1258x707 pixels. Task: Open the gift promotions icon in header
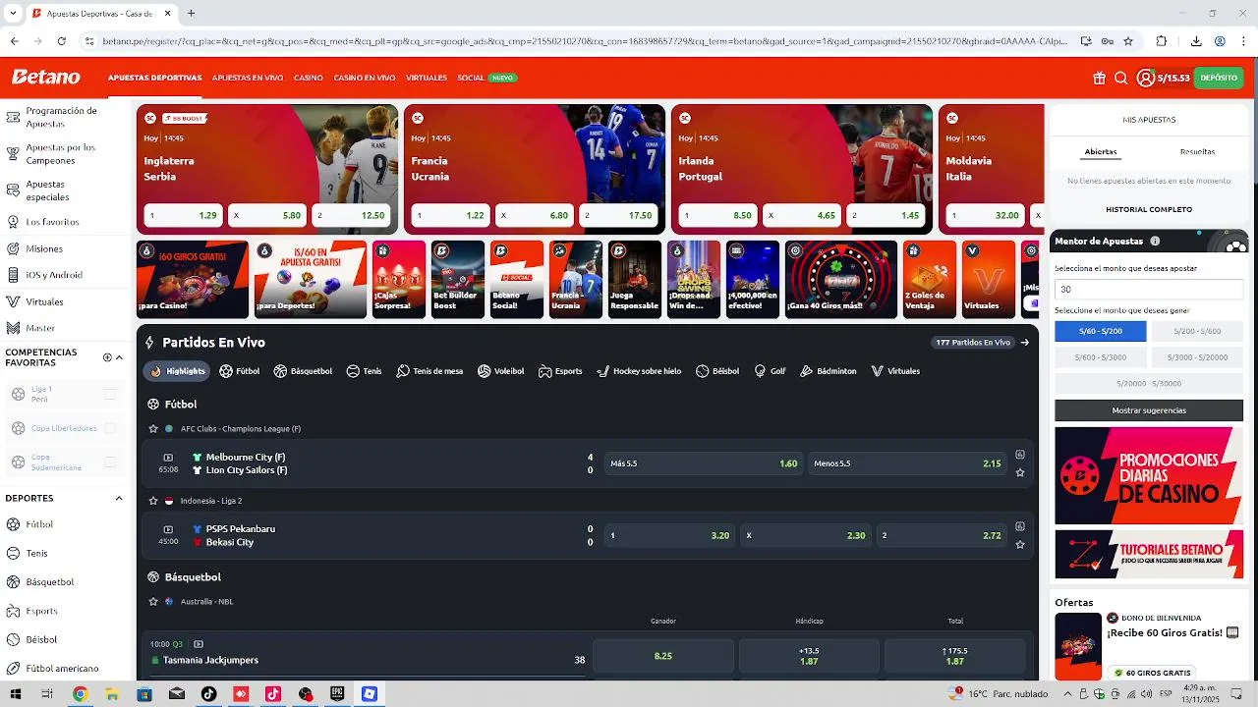click(1099, 78)
